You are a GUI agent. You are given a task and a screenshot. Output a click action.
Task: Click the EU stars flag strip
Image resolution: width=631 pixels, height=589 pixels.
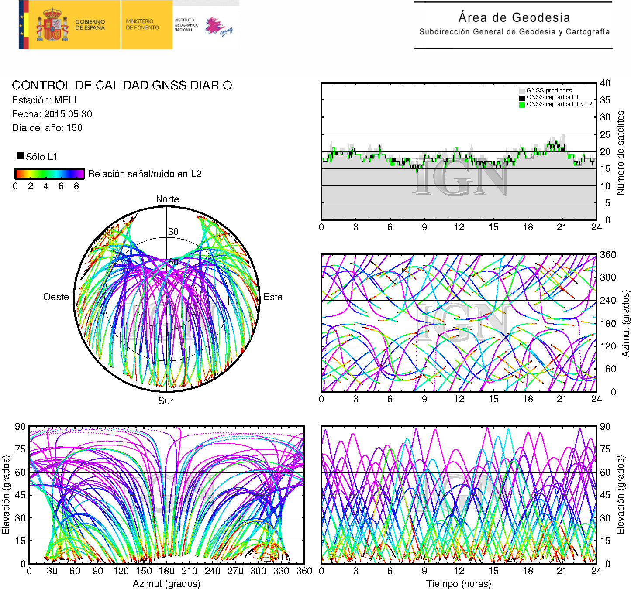(x=23, y=25)
